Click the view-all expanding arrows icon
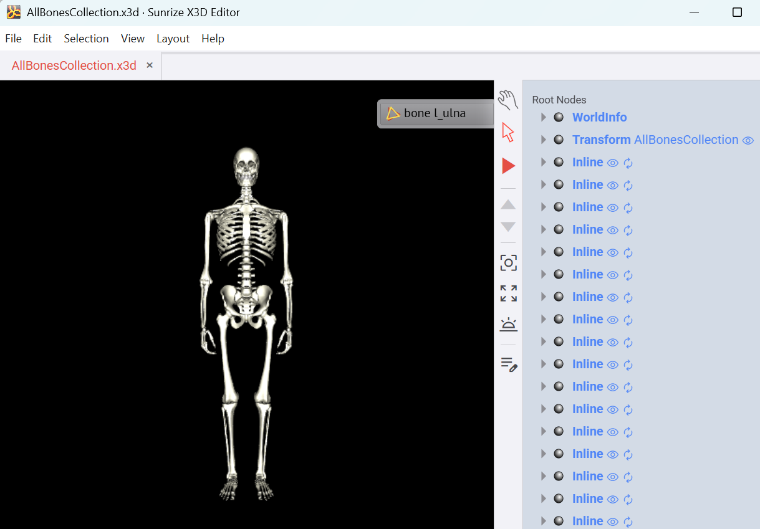Screen dimensions: 760x529 (x=508, y=293)
